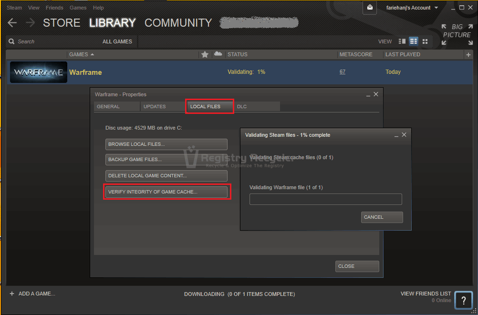Maximize the Steam main window
Screen dimensions: 478x315
[x=462, y=7]
